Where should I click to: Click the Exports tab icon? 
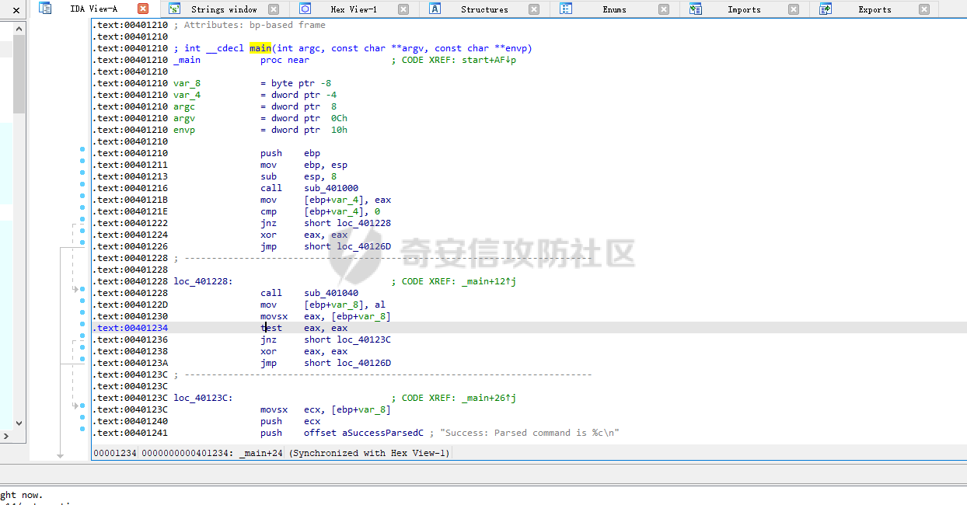826,9
